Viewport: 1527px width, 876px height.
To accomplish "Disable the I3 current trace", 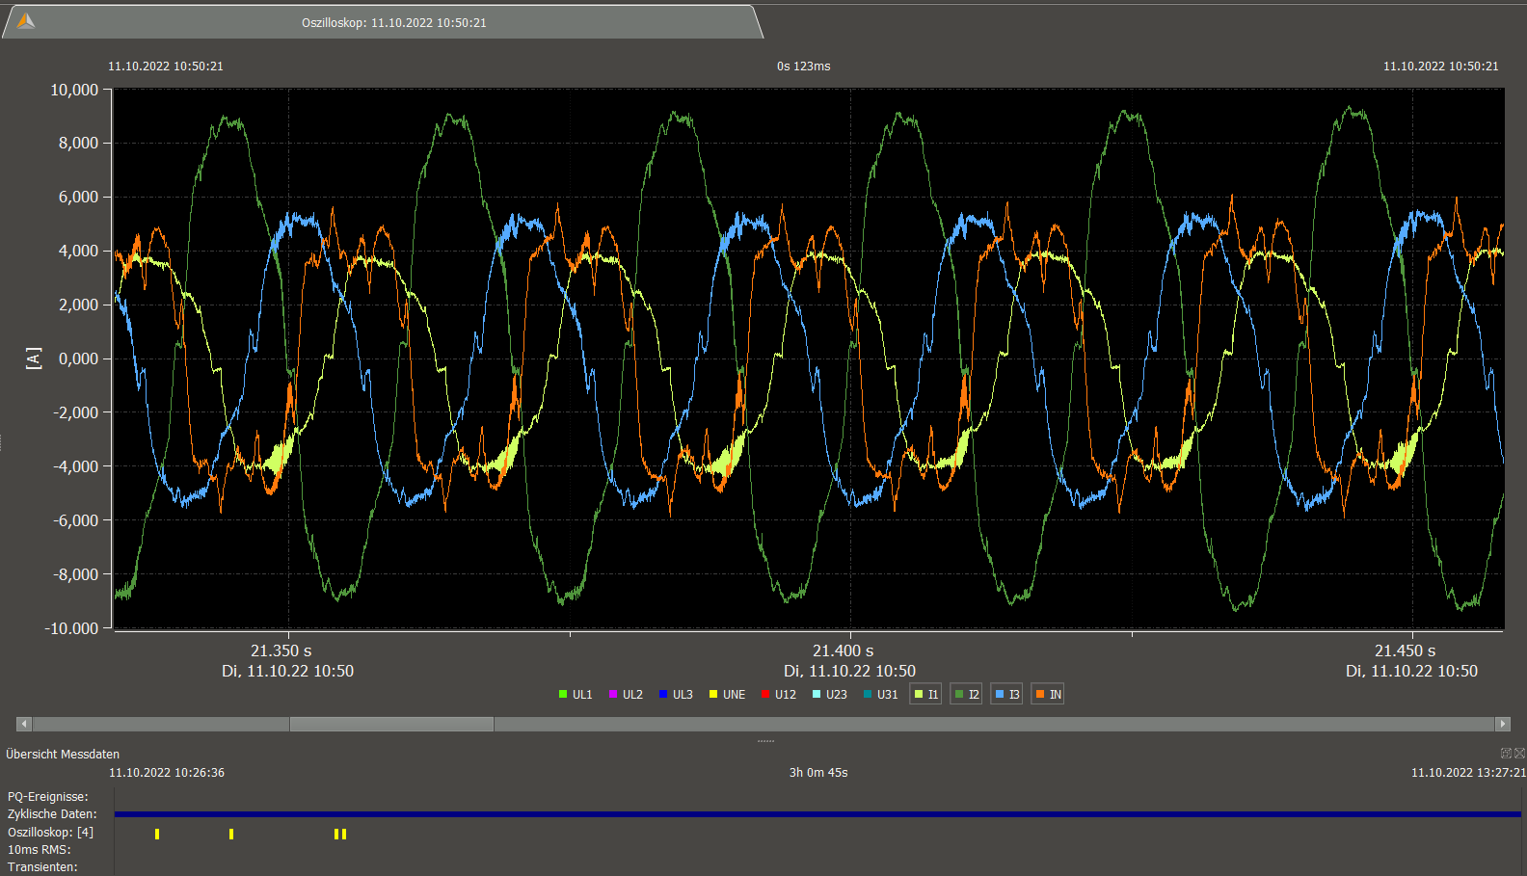I will [1006, 694].
